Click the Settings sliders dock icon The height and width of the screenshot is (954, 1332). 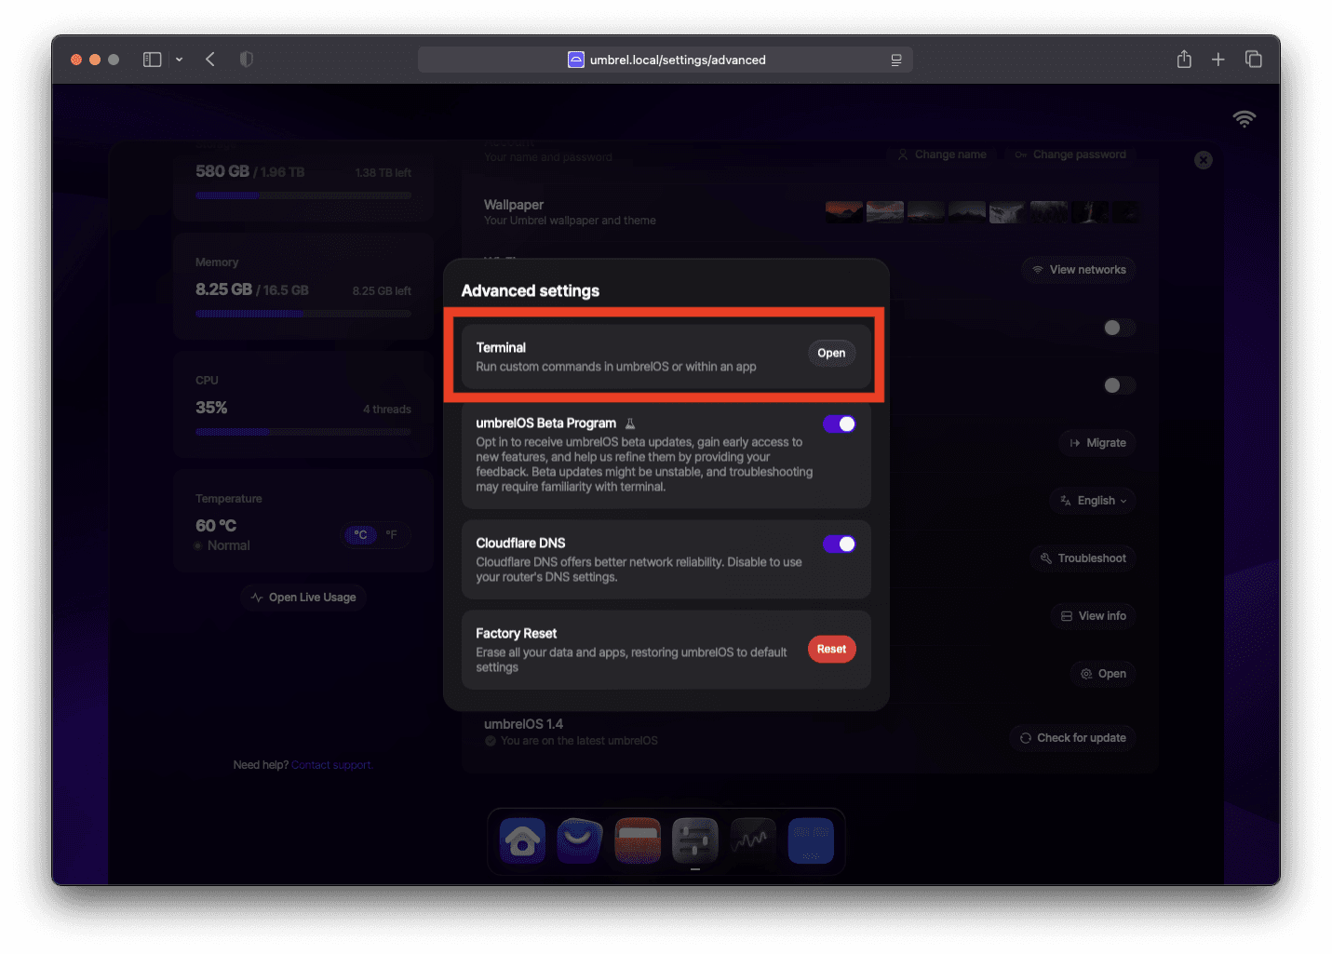(695, 840)
